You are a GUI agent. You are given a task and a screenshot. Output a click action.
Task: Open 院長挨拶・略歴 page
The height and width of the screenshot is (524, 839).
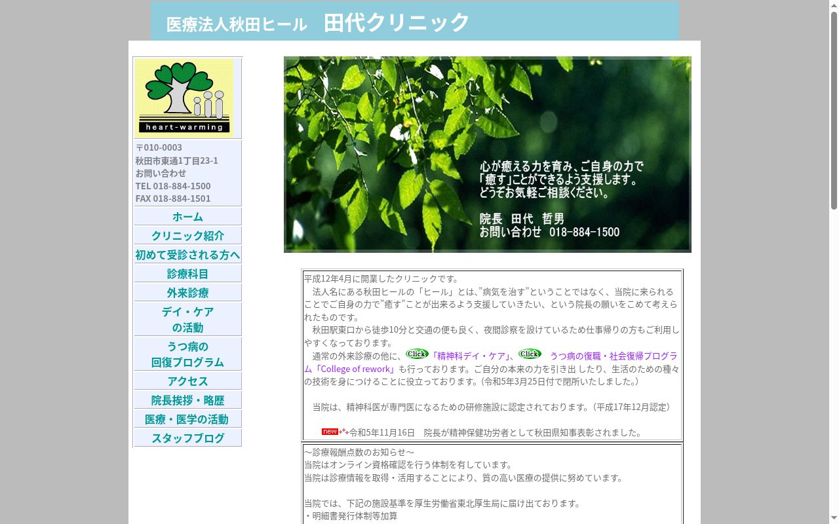pos(187,400)
